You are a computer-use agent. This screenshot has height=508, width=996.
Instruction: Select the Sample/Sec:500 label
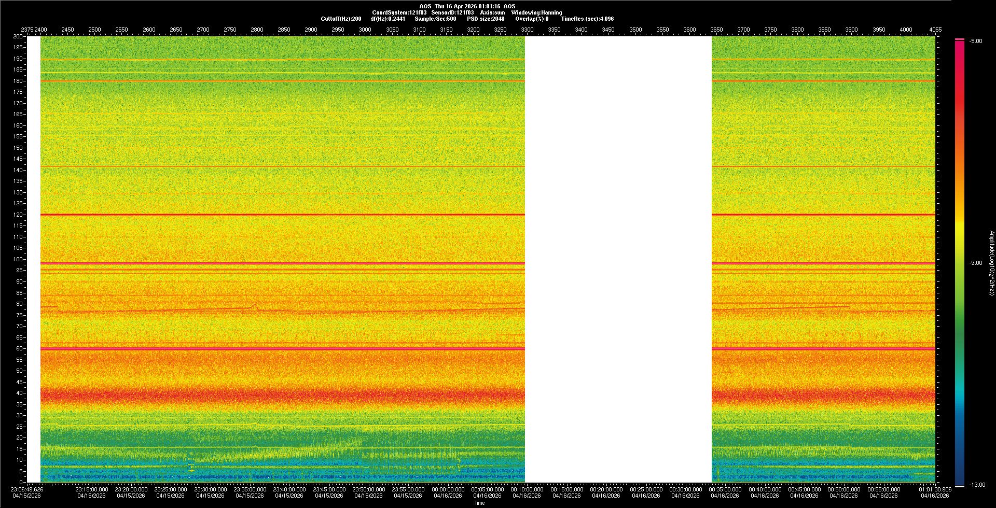click(435, 19)
